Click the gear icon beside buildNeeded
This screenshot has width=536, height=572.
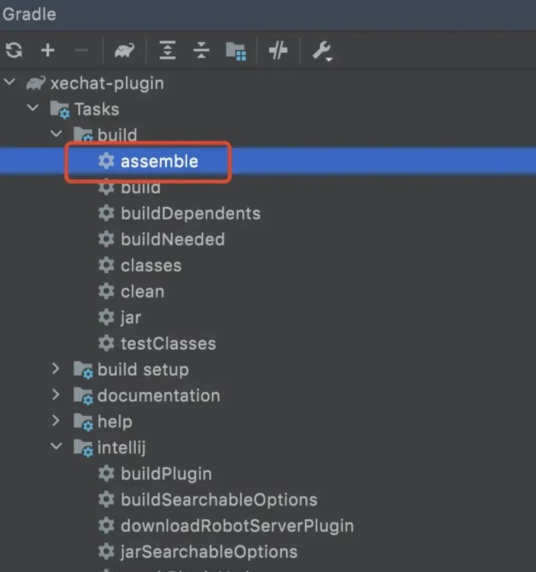106,239
